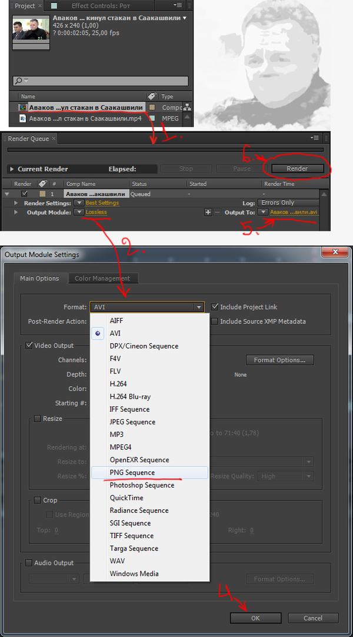Open Best Settings render settings link
The width and height of the screenshot is (353, 637).
[x=102, y=203]
